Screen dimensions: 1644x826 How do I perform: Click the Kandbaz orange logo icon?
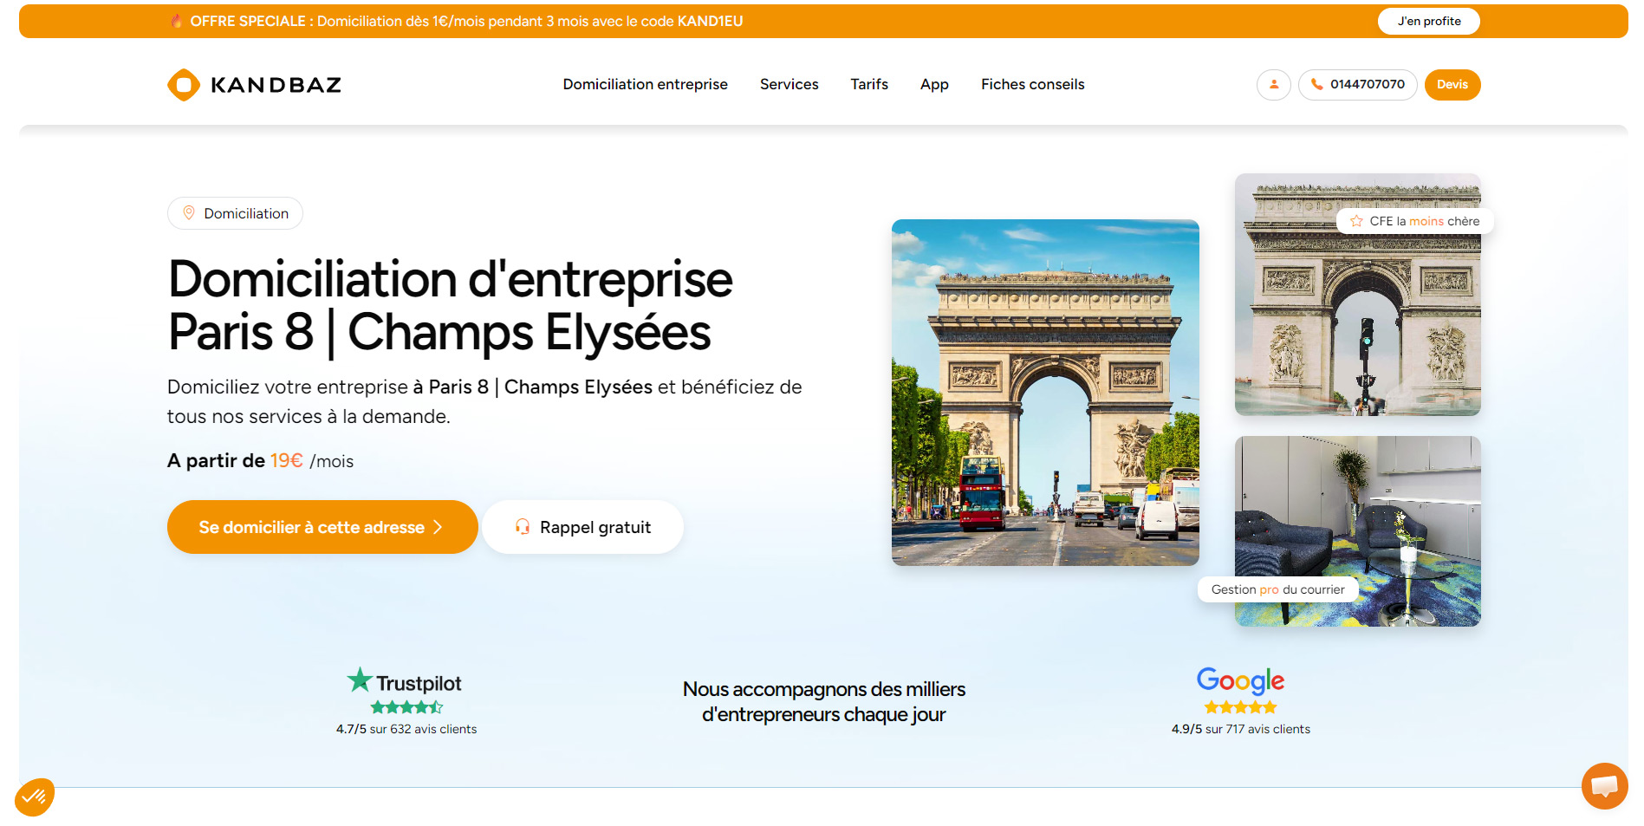coord(184,85)
